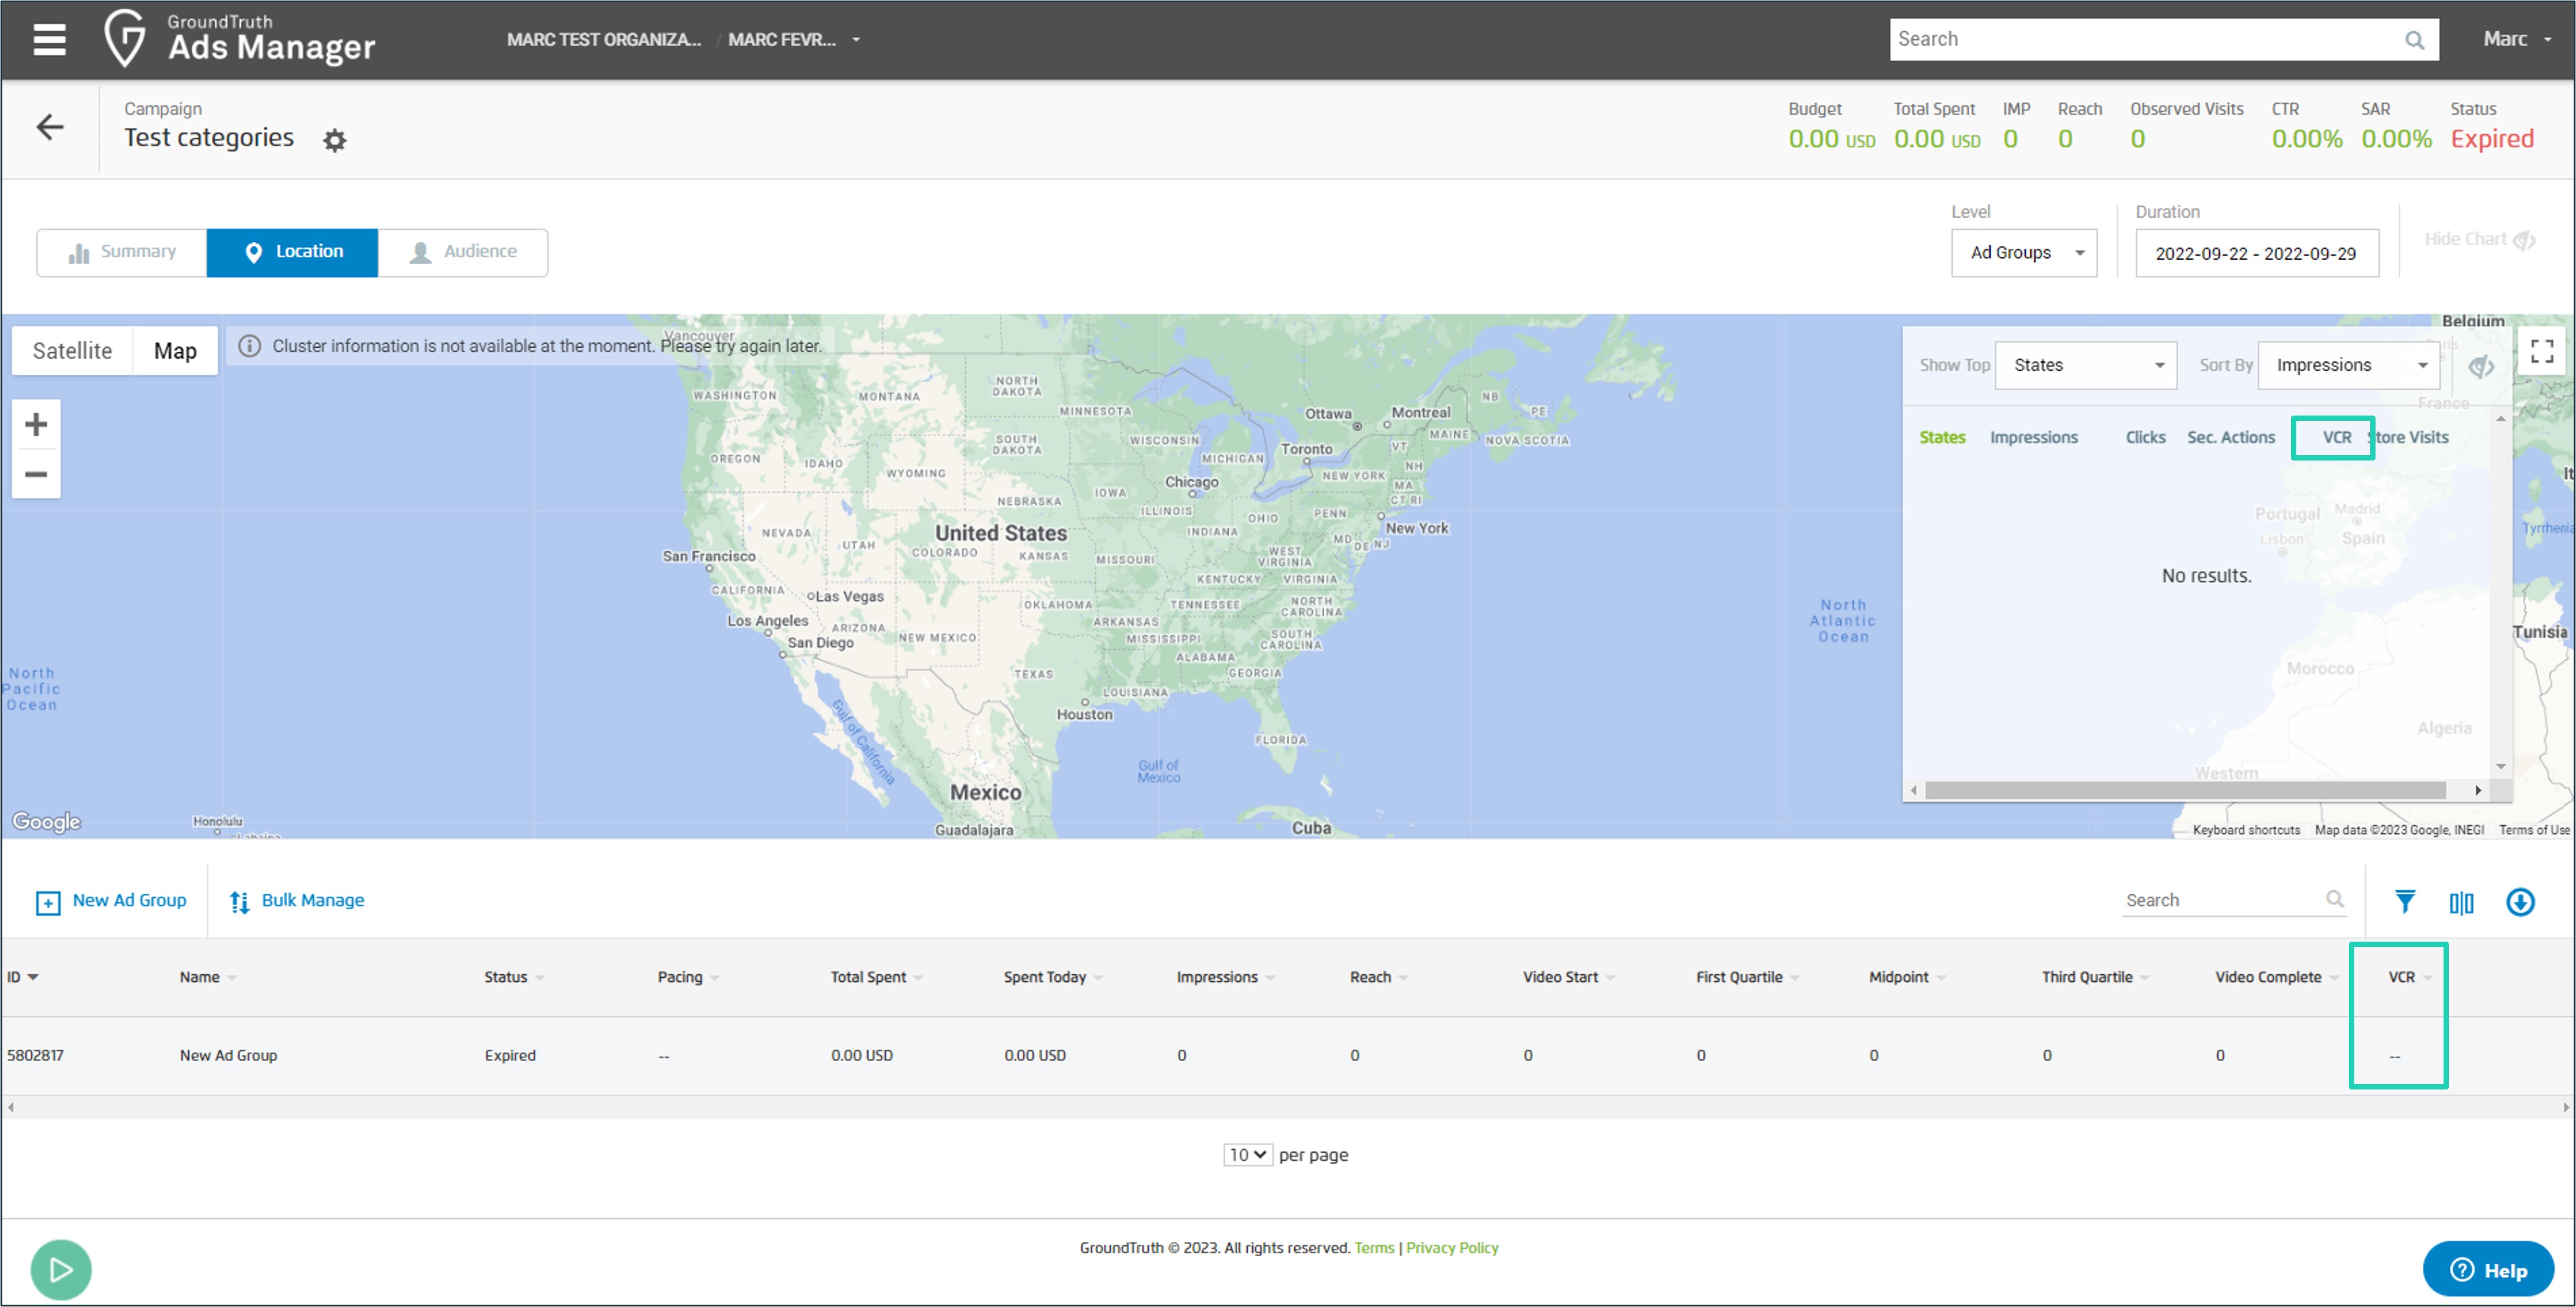Open the Duration date range field

pos(2256,253)
